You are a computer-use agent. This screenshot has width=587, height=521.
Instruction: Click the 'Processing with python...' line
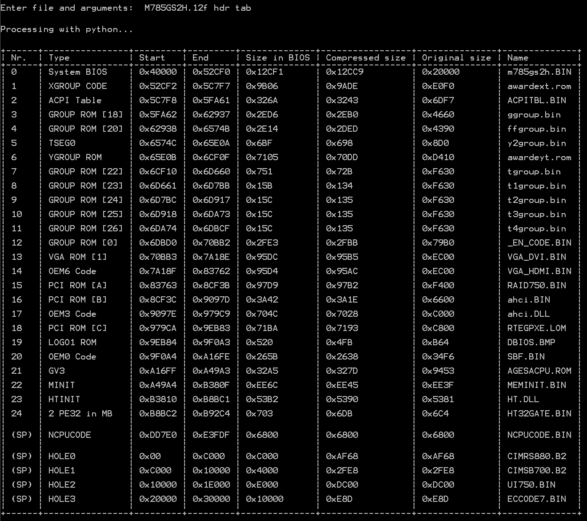[x=67, y=29]
